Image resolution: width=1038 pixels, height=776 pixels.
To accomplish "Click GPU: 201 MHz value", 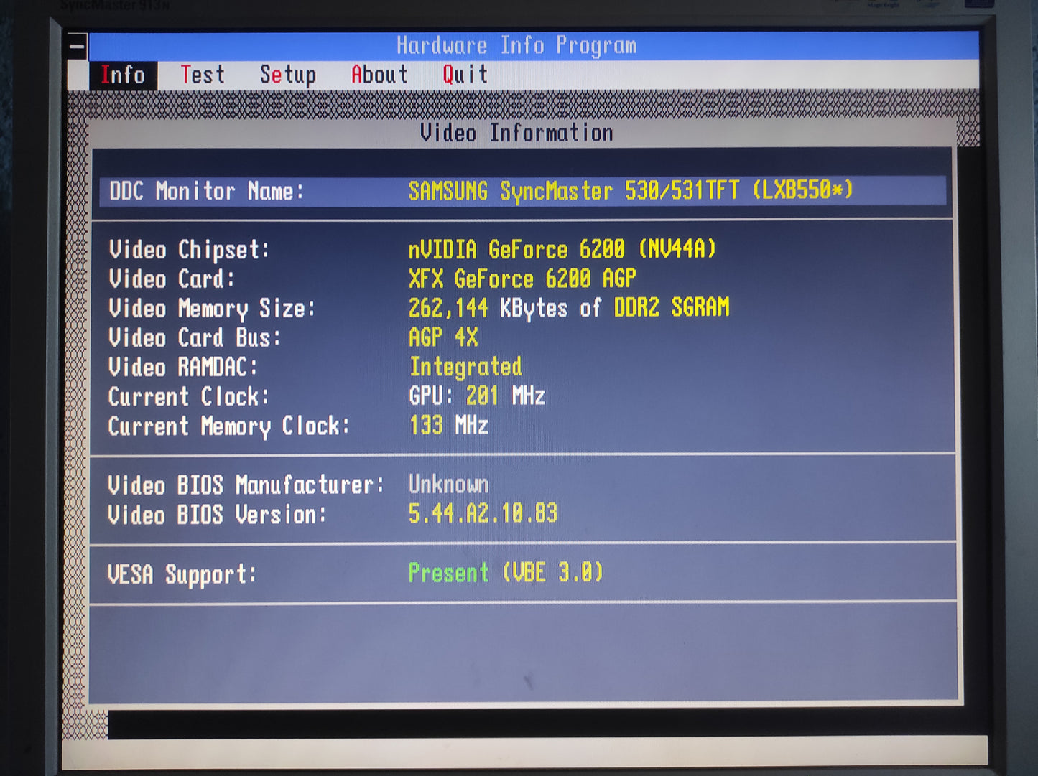I will point(477,396).
